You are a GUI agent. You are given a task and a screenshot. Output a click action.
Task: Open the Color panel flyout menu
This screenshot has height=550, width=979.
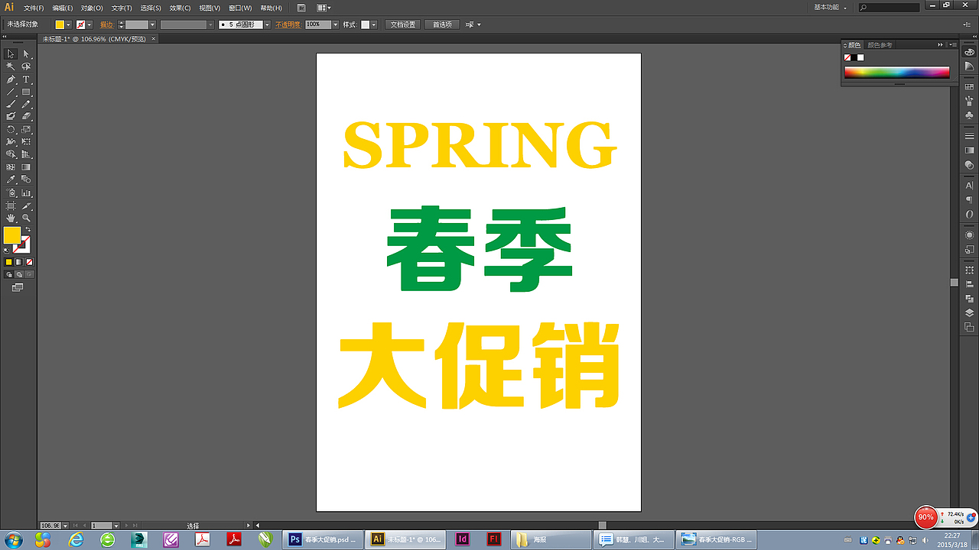[951, 45]
